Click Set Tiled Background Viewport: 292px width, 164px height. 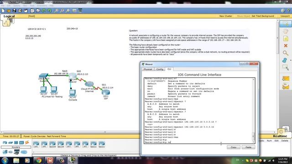click(x=263, y=16)
